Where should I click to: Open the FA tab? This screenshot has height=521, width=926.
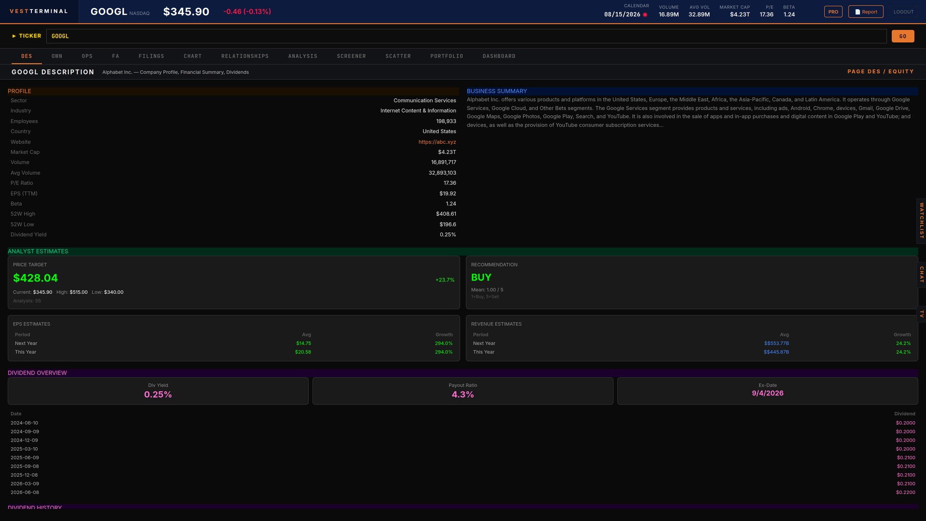116,56
